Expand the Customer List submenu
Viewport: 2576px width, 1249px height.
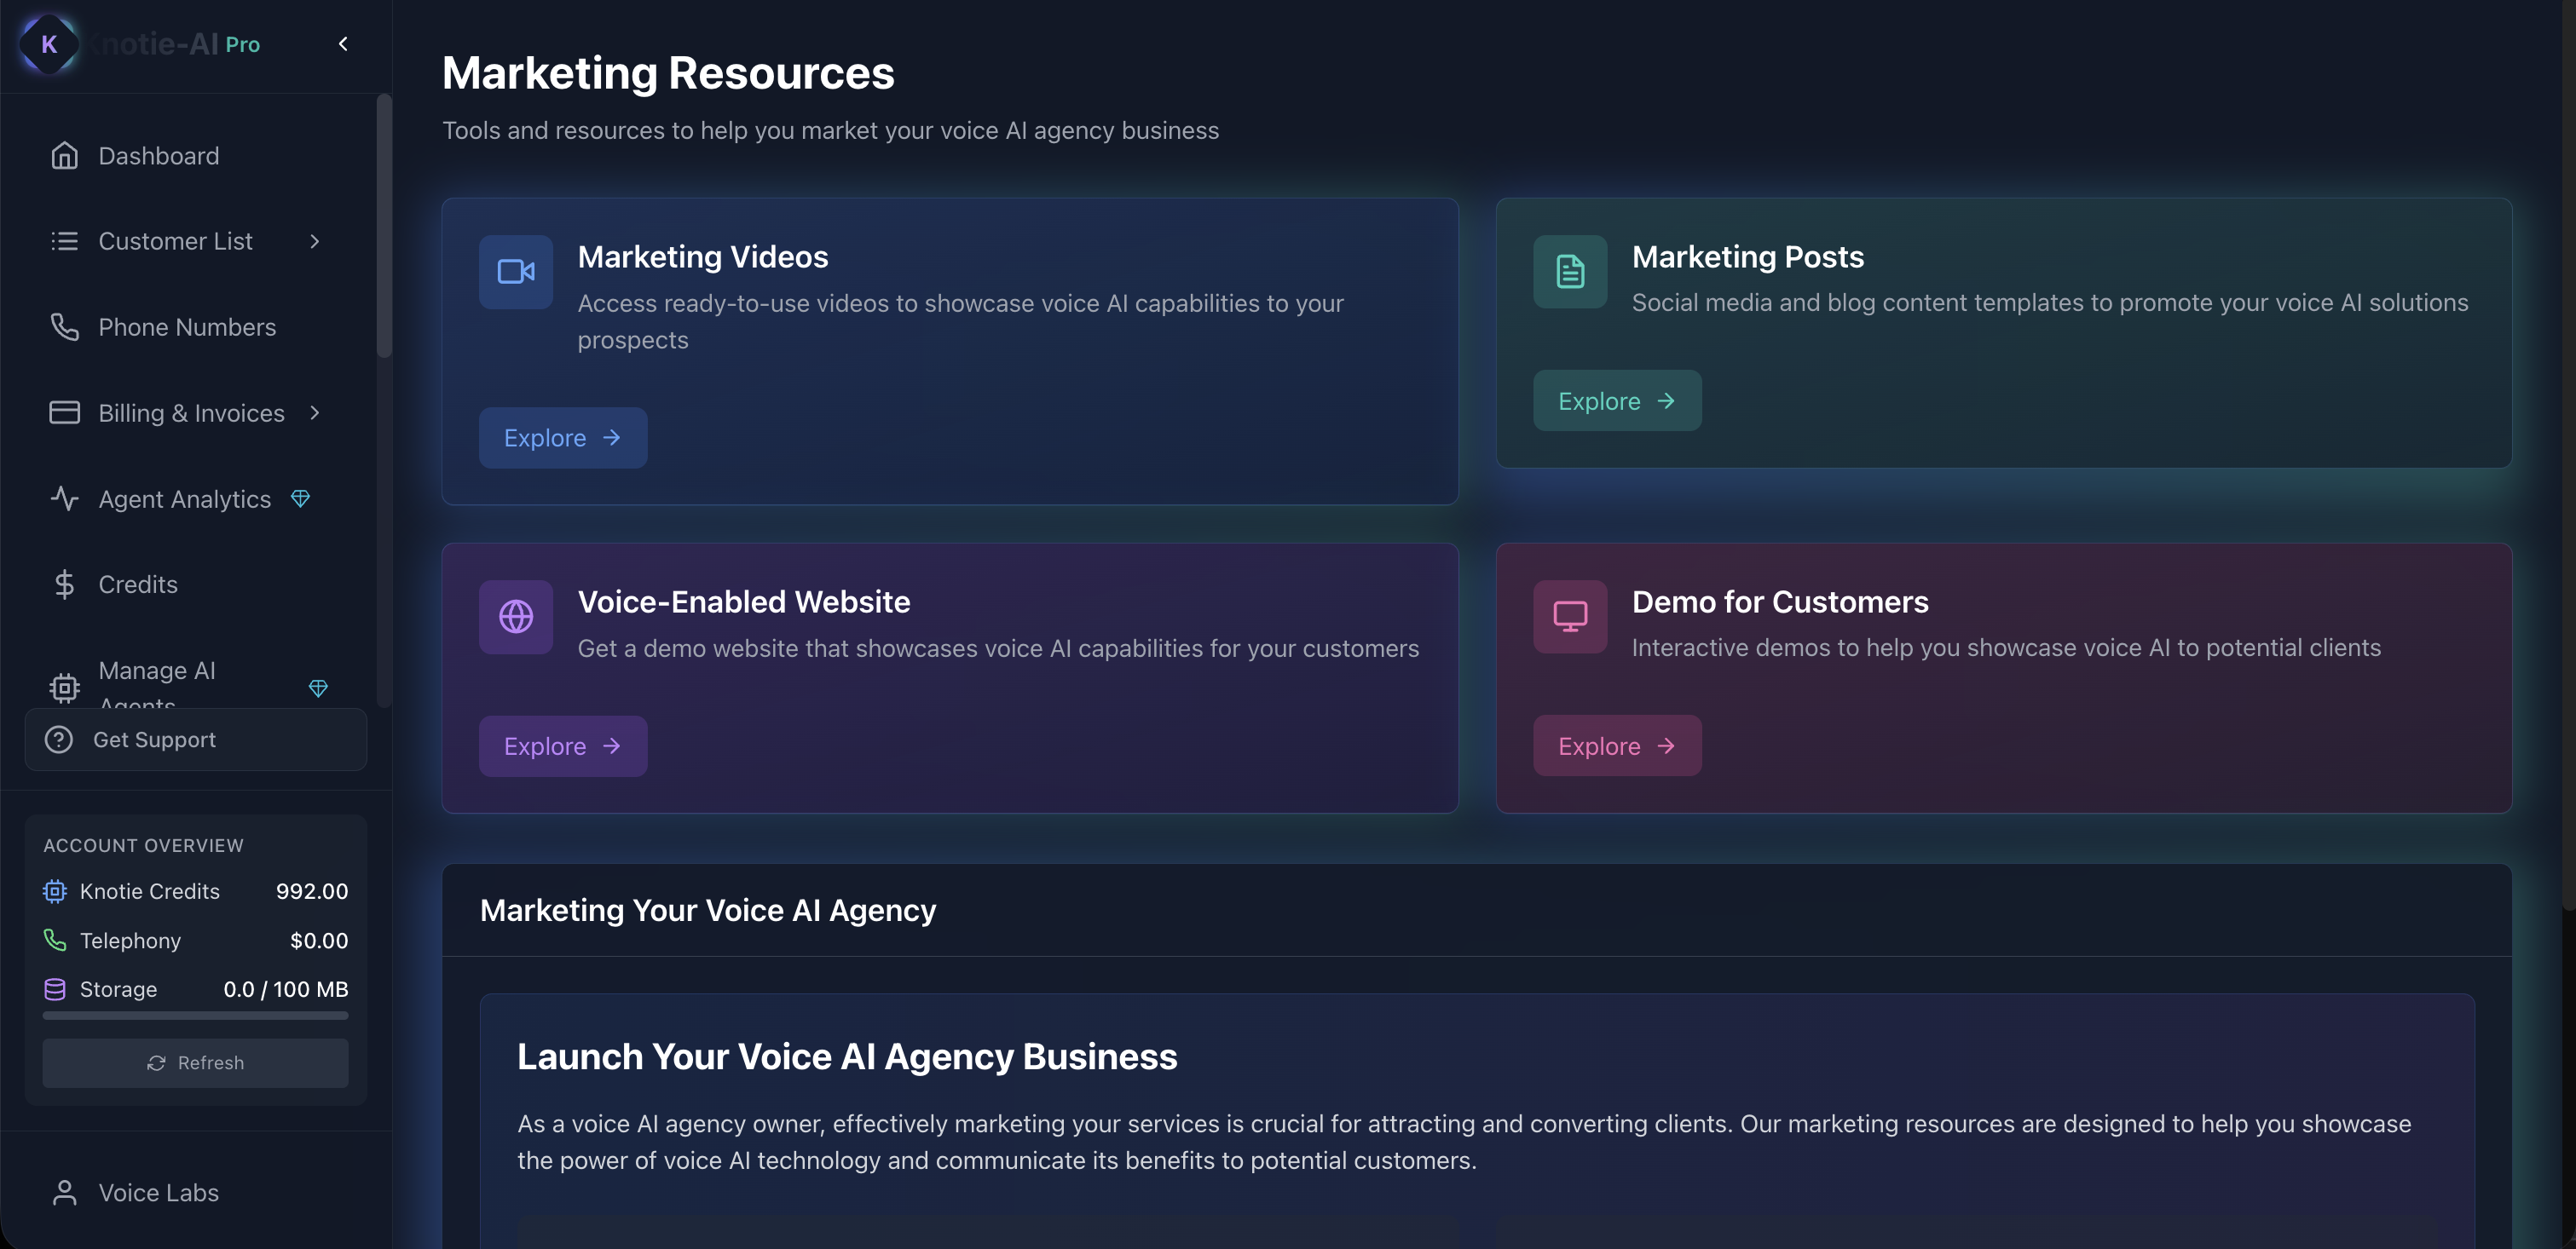coord(315,241)
